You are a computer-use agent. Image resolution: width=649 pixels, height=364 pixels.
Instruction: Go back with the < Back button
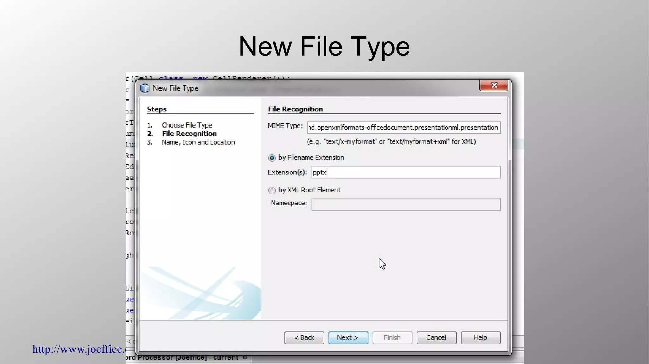(x=304, y=338)
